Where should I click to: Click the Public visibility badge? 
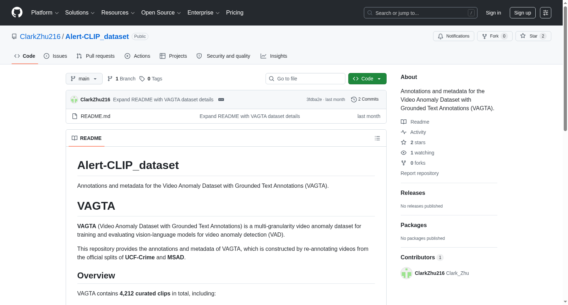(140, 36)
